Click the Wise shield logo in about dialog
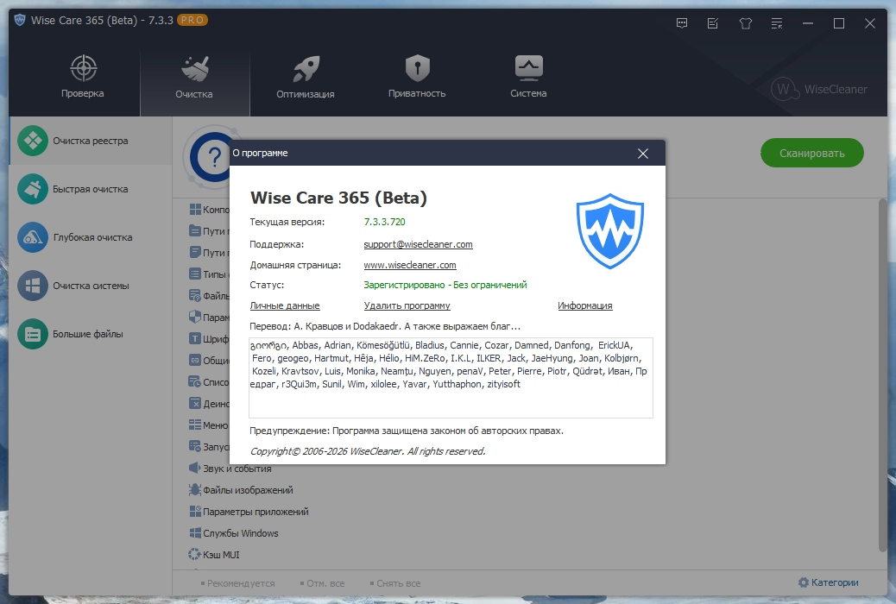The width and height of the screenshot is (896, 604). [x=609, y=231]
